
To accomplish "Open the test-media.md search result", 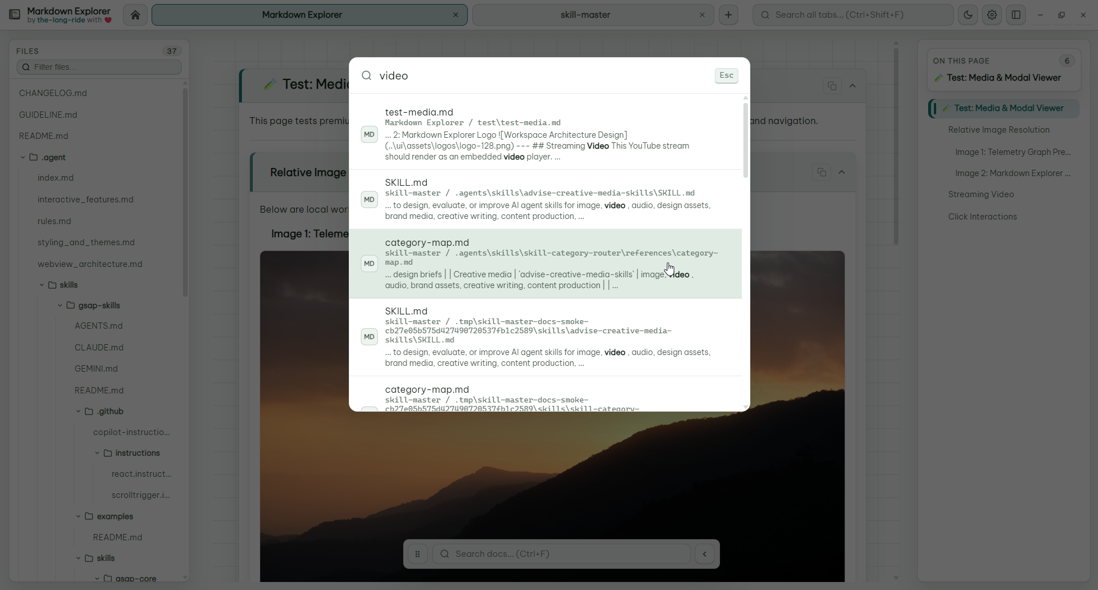I will pyautogui.click(x=545, y=134).
